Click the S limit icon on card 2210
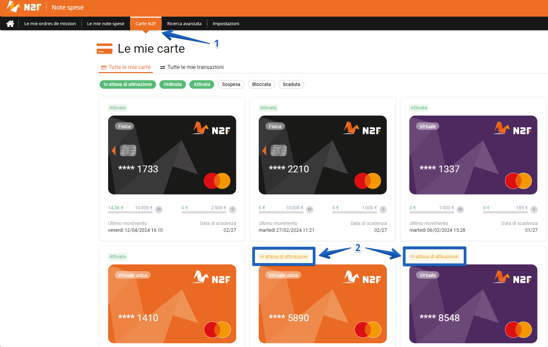This screenshot has height=347, width=548. (383, 209)
